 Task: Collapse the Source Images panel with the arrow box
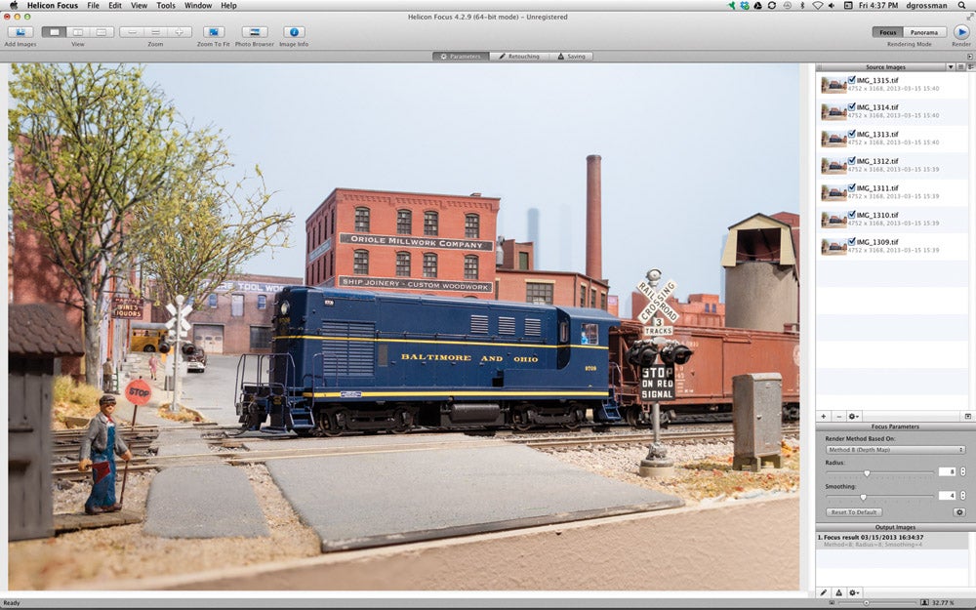click(x=970, y=56)
